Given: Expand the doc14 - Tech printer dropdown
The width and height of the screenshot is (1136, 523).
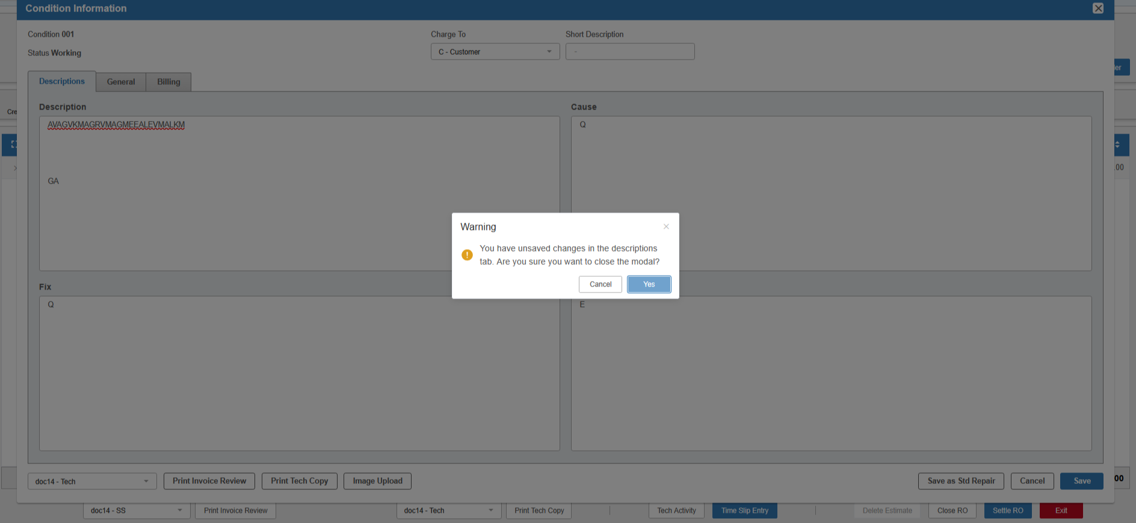Looking at the screenshot, I should pos(92,481).
